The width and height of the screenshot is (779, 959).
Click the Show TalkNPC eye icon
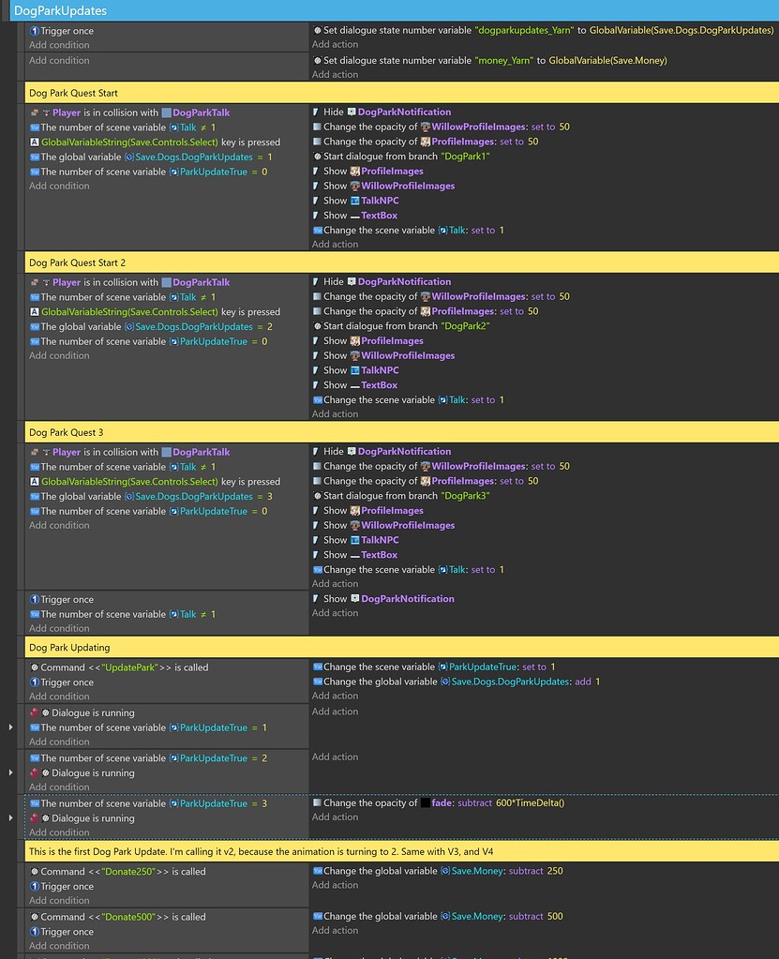(316, 200)
